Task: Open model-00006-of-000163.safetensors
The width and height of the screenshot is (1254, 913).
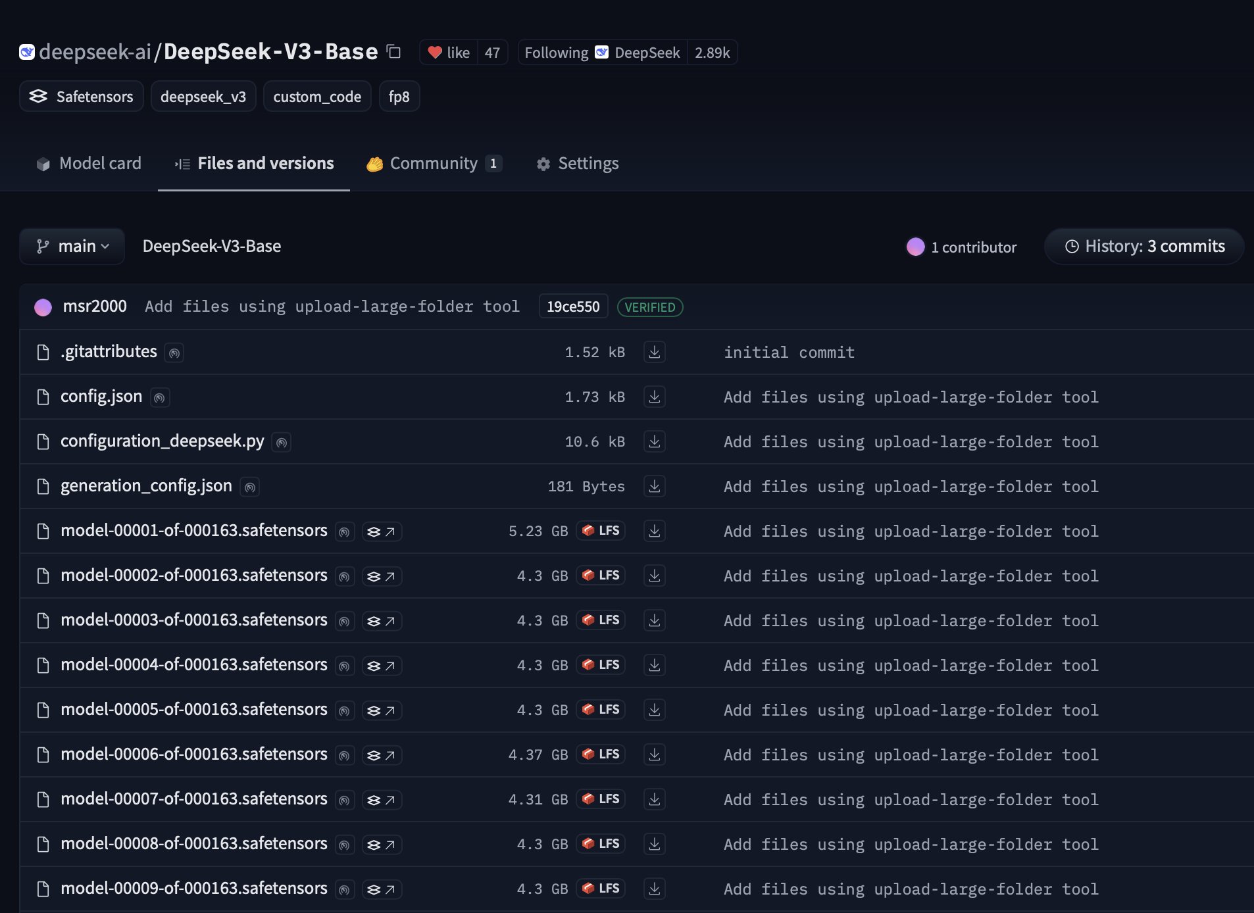Action: (x=194, y=754)
